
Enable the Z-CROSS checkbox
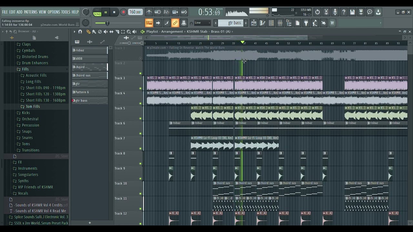[129, 43]
